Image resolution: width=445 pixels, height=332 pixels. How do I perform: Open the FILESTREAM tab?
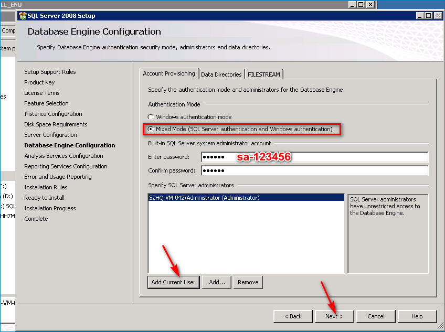263,74
